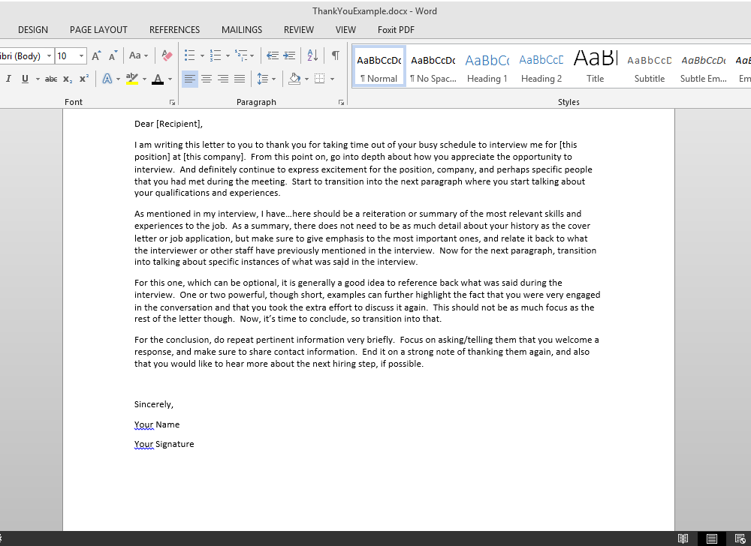Apply the Subtle Emphasis style
The image size is (751, 546).
[x=704, y=67]
